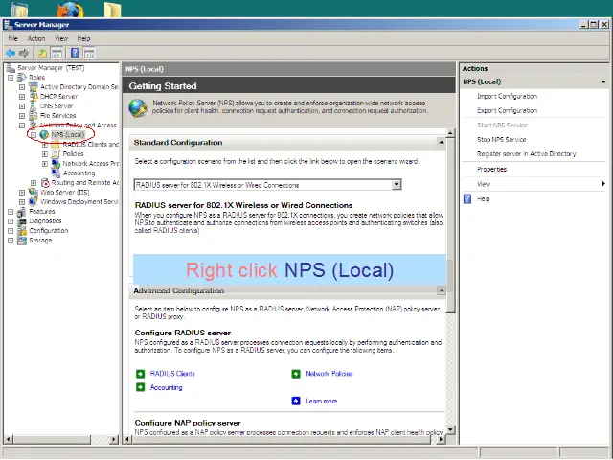Click the green arrow icon beside Network Policies
613x460 pixels.
[x=296, y=374]
